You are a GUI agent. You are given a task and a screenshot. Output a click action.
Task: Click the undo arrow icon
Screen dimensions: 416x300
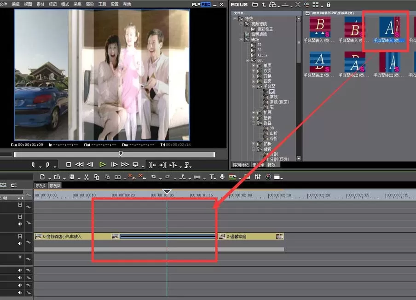(x=153, y=177)
